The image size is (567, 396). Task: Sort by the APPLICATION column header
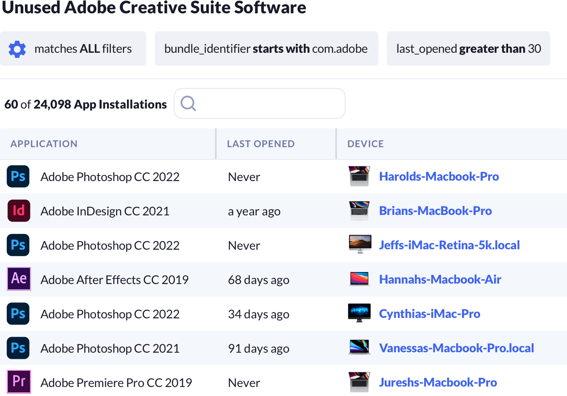tap(44, 144)
